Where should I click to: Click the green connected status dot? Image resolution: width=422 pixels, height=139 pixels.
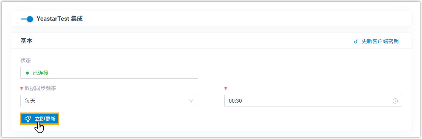[27, 73]
